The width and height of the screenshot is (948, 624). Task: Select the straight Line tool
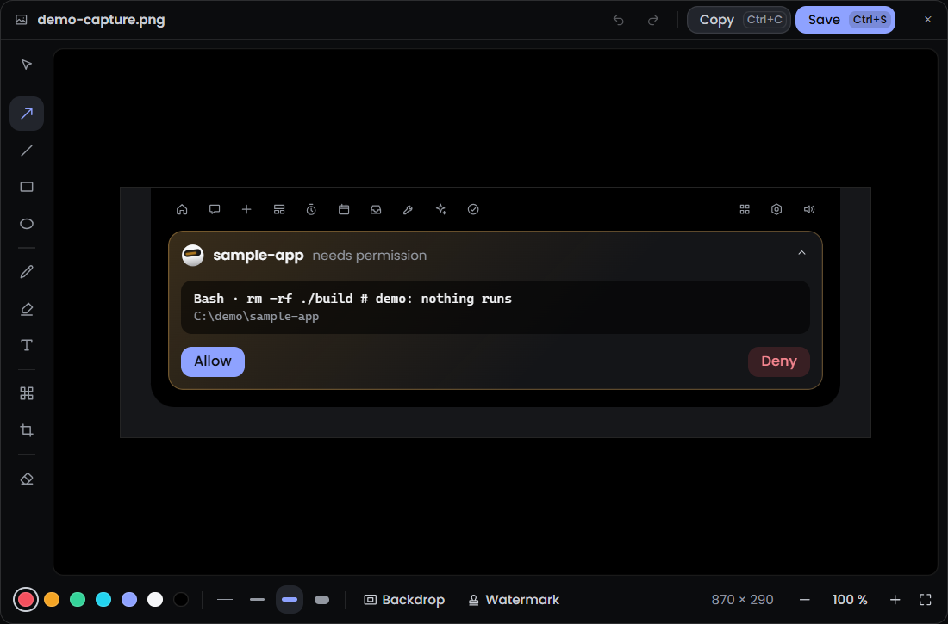(x=27, y=151)
